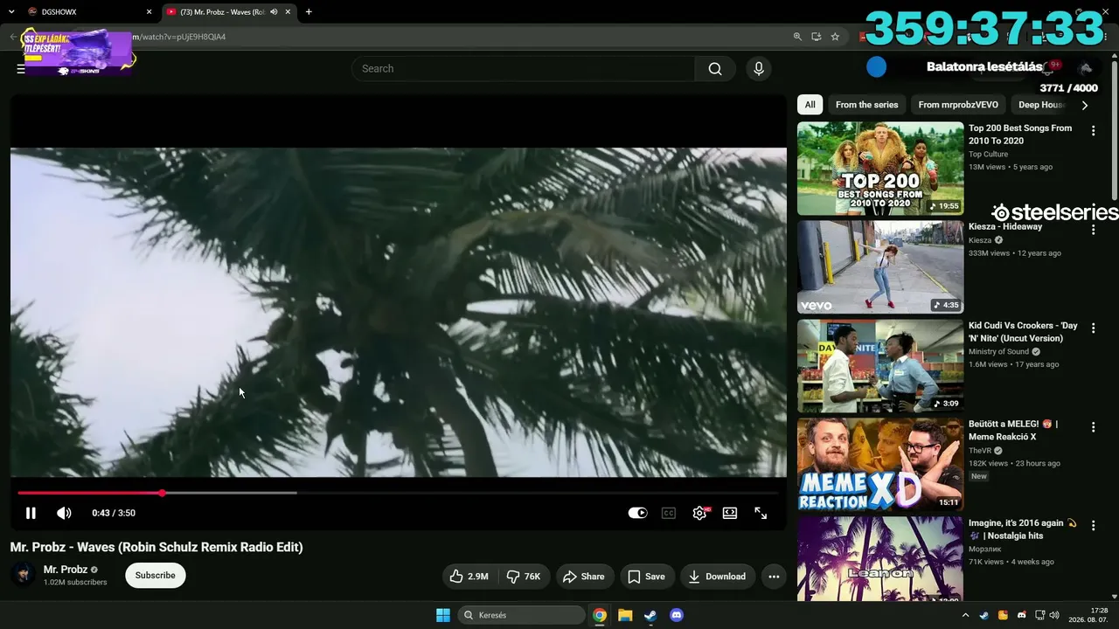The width and height of the screenshot is (1119, 629).
Task: Open the tab search dropdown arrow
Action: (11, 12)
